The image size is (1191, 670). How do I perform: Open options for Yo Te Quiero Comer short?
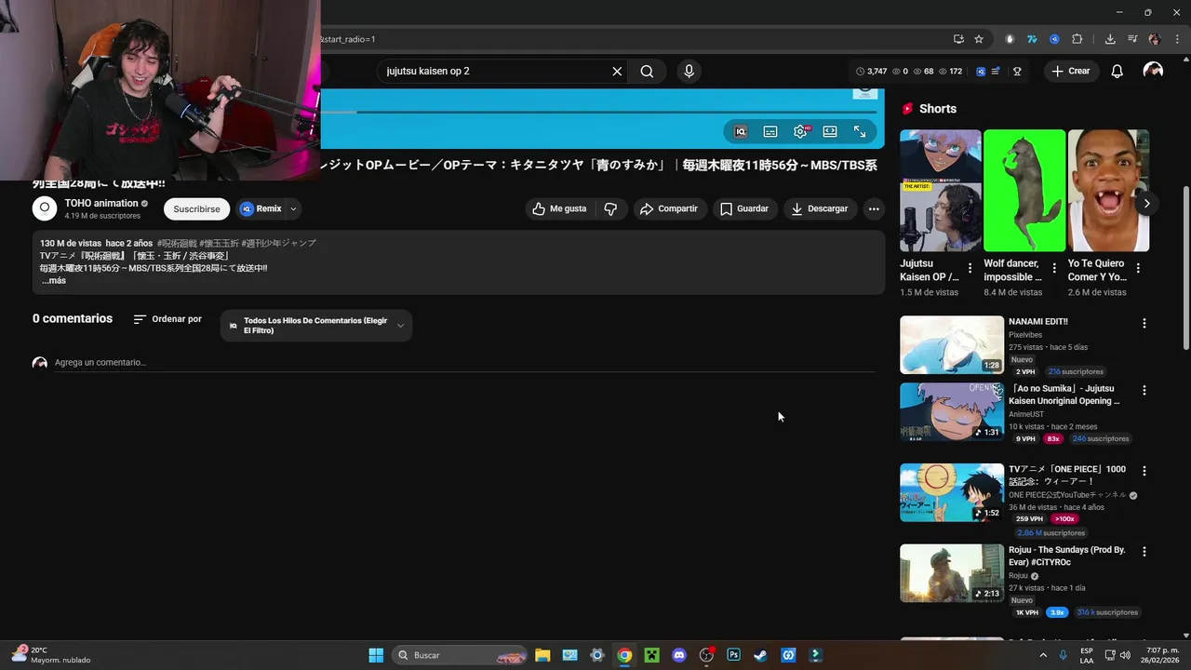point(1137,268)
